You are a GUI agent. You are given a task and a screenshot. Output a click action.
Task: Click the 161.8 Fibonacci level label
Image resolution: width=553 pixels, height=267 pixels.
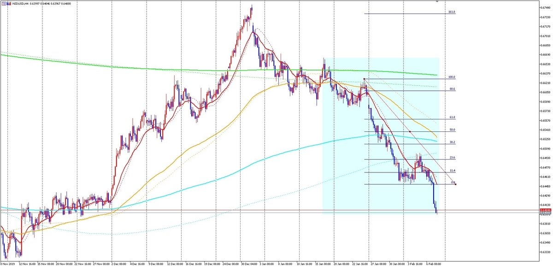tap(452, 12)
